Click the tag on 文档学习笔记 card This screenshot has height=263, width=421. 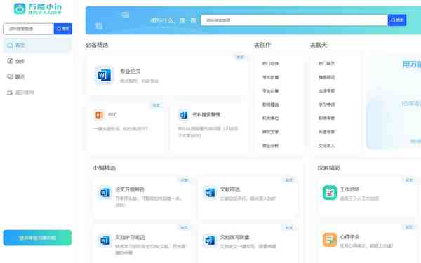pos(184,227)
